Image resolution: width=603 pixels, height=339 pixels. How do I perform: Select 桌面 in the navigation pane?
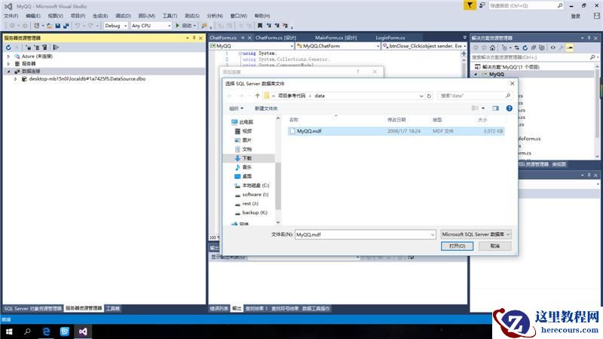(x=246, y=176)
